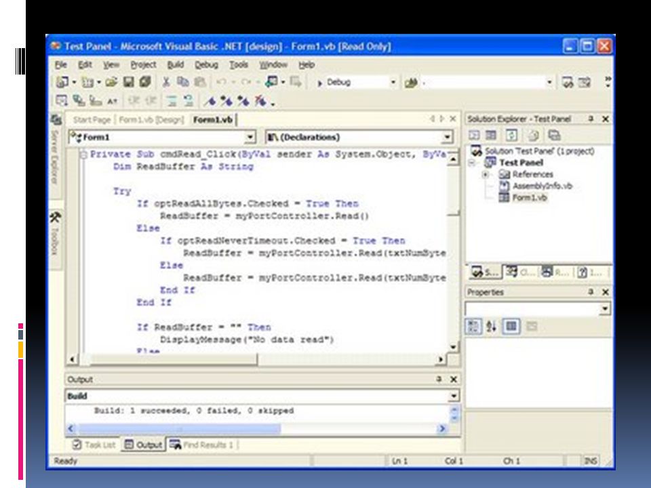The image size is (651, 488).
Task: Expand the References node
Action: click(485, 175)
